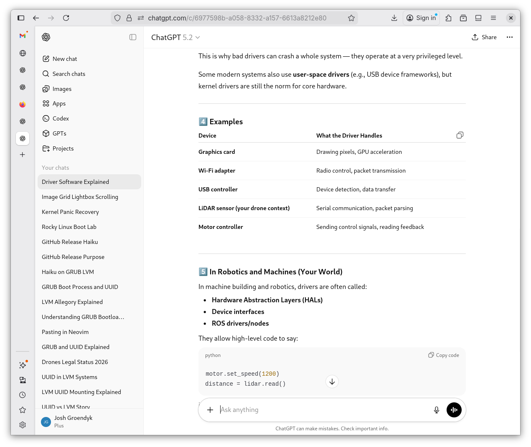This screenshot has height=447, width=531.
Task: Open the Gmail pinned tab in sidebar
Action: (23, 36)
